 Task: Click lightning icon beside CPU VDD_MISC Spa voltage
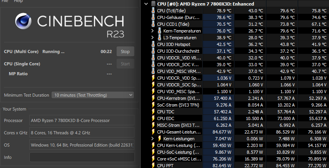pos(153,92)
